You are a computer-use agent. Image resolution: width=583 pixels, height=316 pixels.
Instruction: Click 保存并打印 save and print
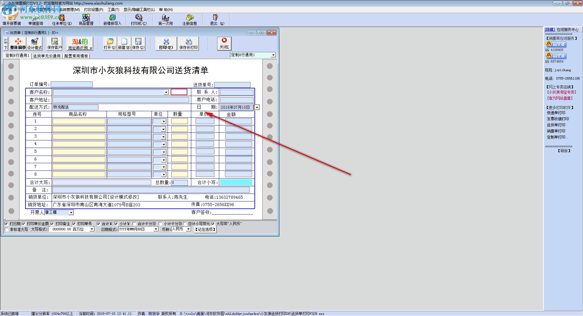(x=189, y=44)
